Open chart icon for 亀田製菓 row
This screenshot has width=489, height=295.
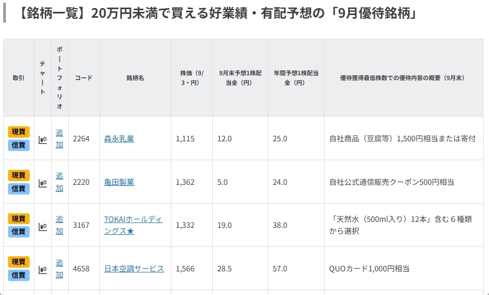pos(42,183)
